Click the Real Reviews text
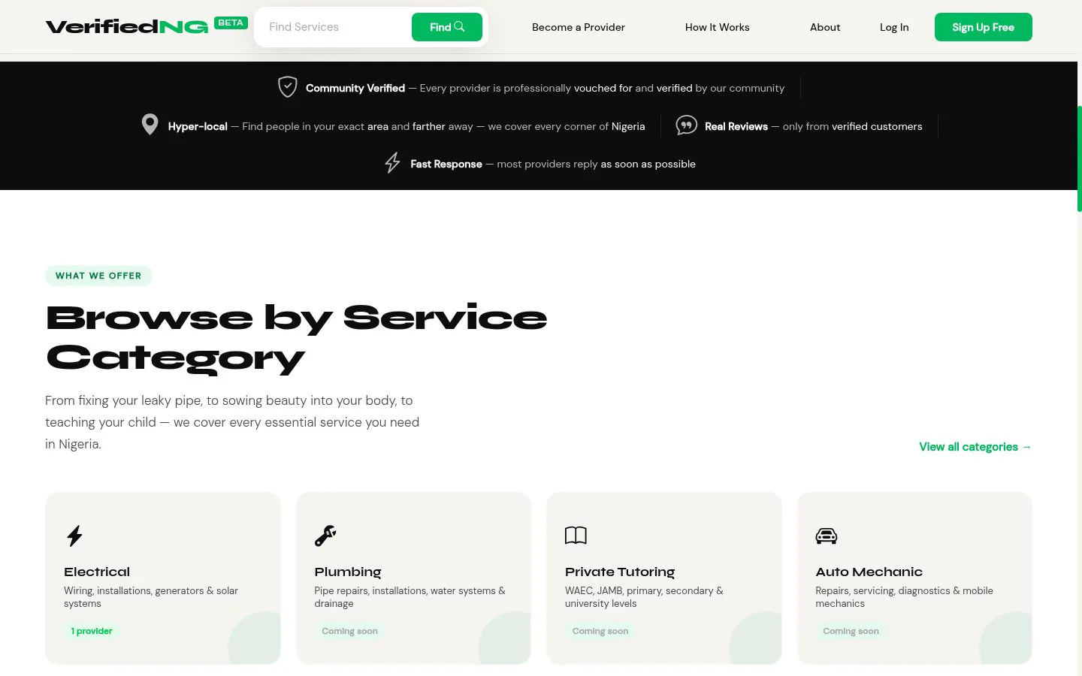This screenshot has height=676, width=1082. click(736, 126)
